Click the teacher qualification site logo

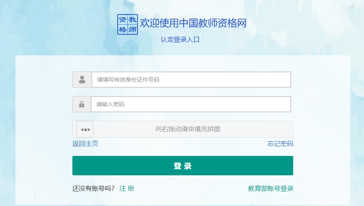tap(127, 25)
